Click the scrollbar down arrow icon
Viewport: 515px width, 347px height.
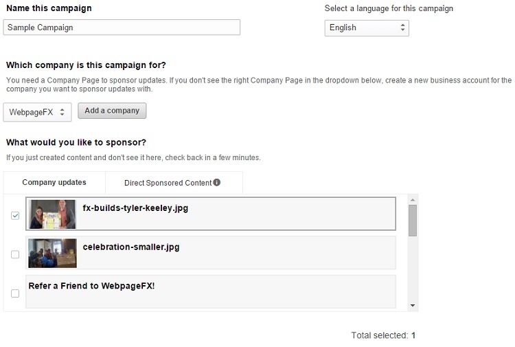(x=413, y=306)
